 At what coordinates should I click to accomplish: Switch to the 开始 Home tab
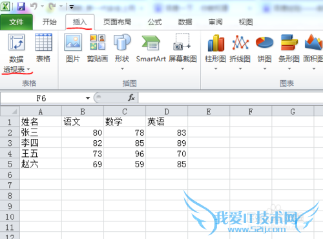click(x=49, y=22)
